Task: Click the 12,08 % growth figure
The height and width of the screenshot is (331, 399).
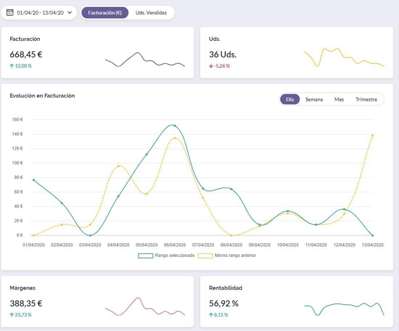Action: click(x=23, y=66)
